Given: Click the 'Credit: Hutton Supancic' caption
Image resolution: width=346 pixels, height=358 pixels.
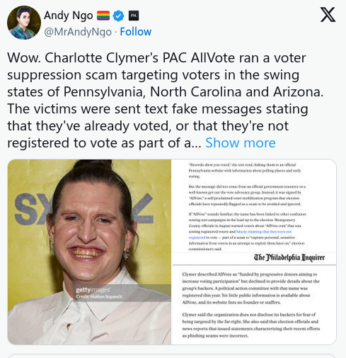Looking at the screenshot, I should point(99,296).
